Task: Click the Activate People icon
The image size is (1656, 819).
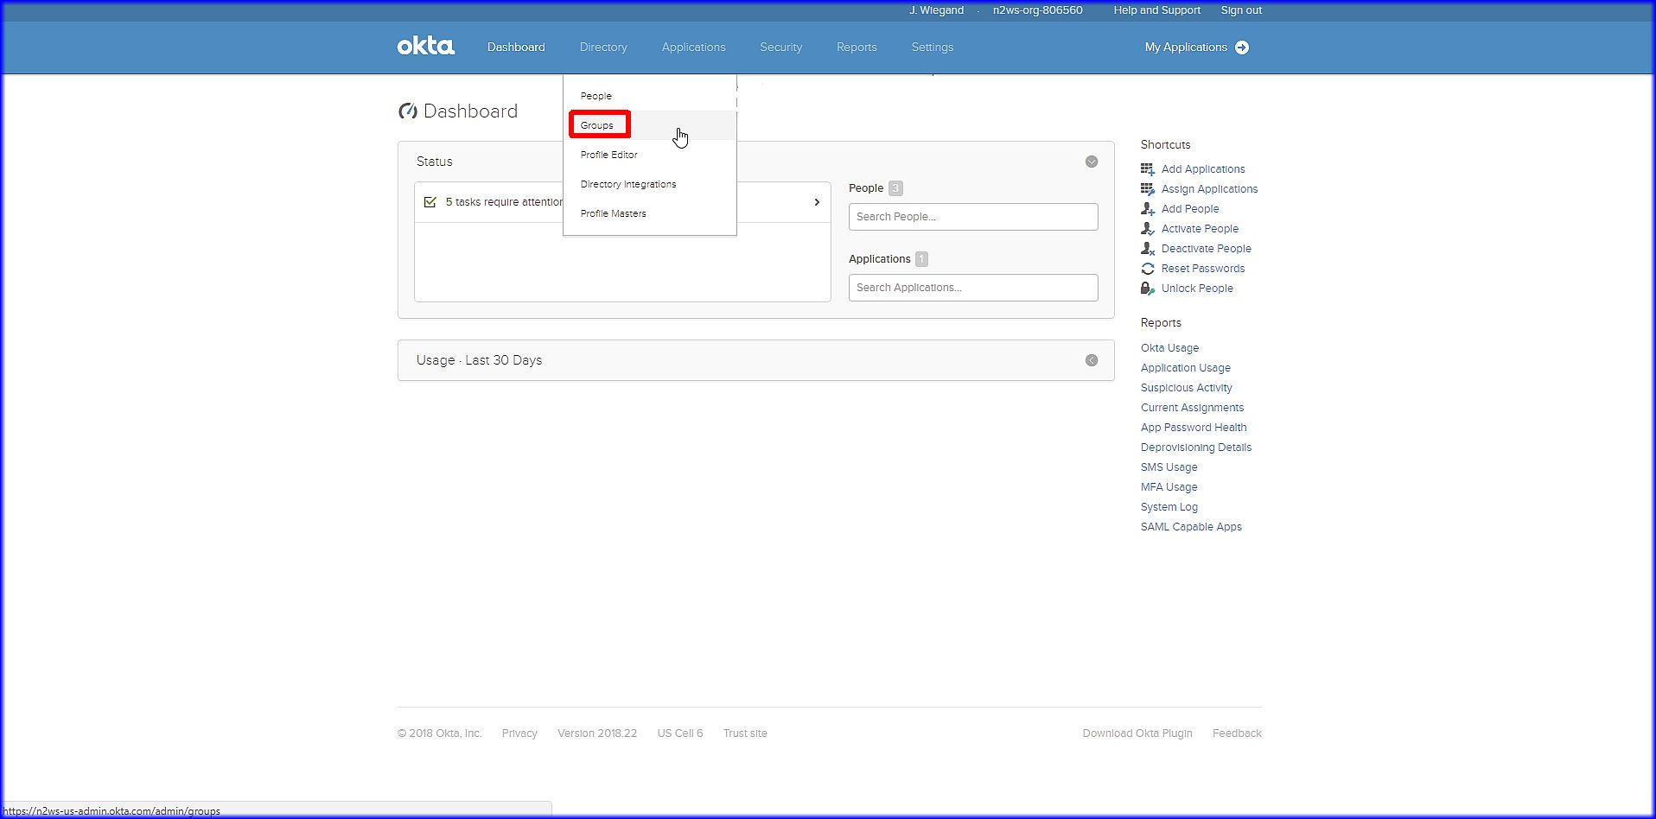Action: click(1148, 229)
